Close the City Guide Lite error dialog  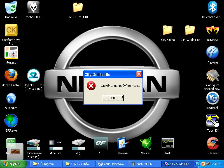click(139, 74)
